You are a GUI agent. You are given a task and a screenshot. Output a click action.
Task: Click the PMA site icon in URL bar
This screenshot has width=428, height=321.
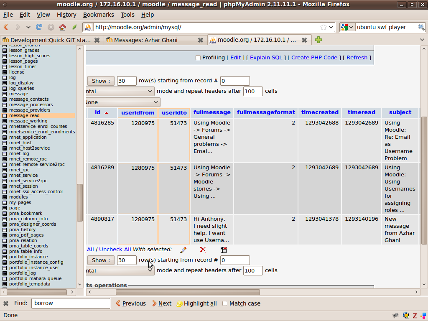[x=88, y=27]
